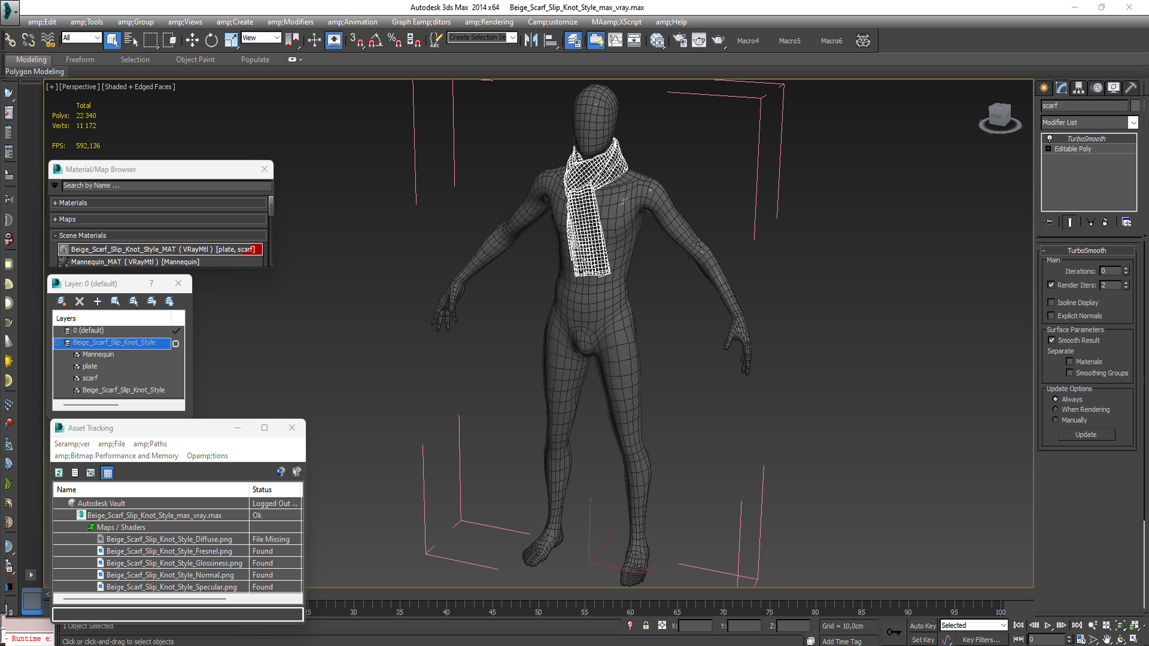Toggle the Percent Snap icon
Image resolution: width=1149 pixels, height=646 pixels.
(394, 40)
